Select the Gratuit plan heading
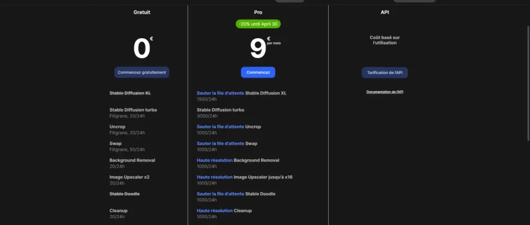Viewport: 530px width, 225px height. click(x=142, y=12)
